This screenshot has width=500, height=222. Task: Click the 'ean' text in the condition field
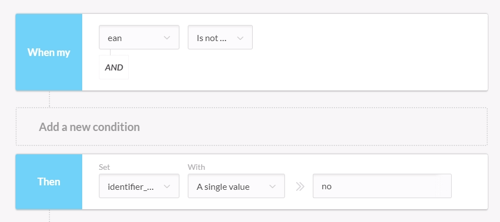[x=115, y=38]
